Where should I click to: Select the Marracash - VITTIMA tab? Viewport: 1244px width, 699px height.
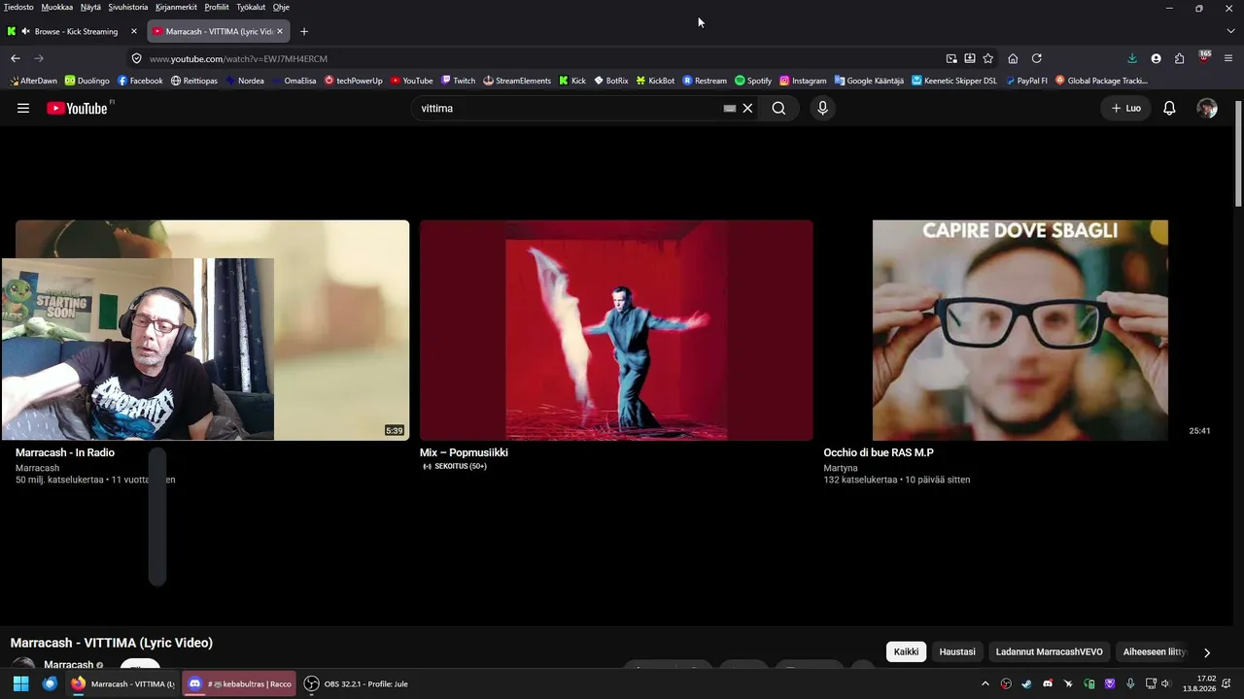(218, 31)
